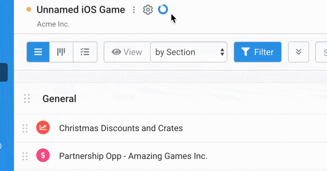Switch to board column view
327x171 pixels.
[x=61, y=52]
